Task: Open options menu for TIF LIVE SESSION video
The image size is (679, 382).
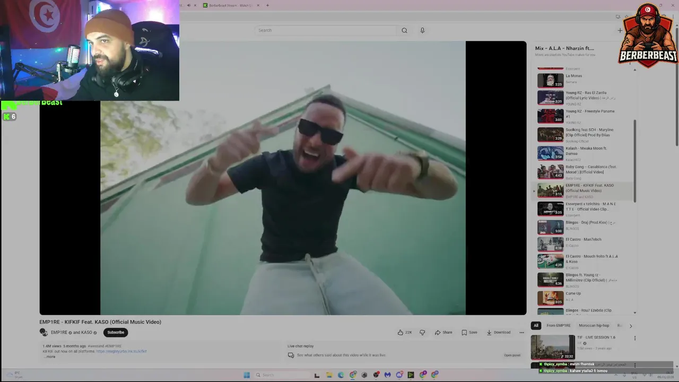Action: point(634,338)
